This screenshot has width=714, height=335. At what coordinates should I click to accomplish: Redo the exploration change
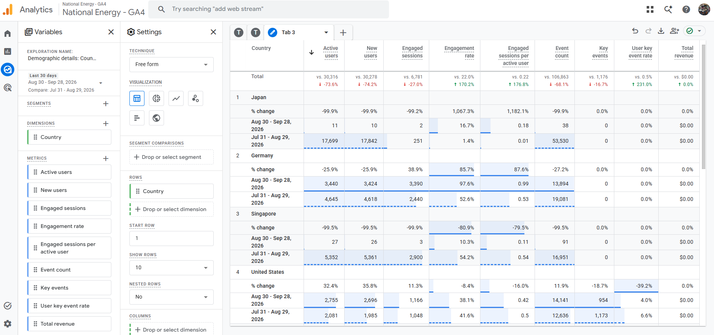click(648, 31)
